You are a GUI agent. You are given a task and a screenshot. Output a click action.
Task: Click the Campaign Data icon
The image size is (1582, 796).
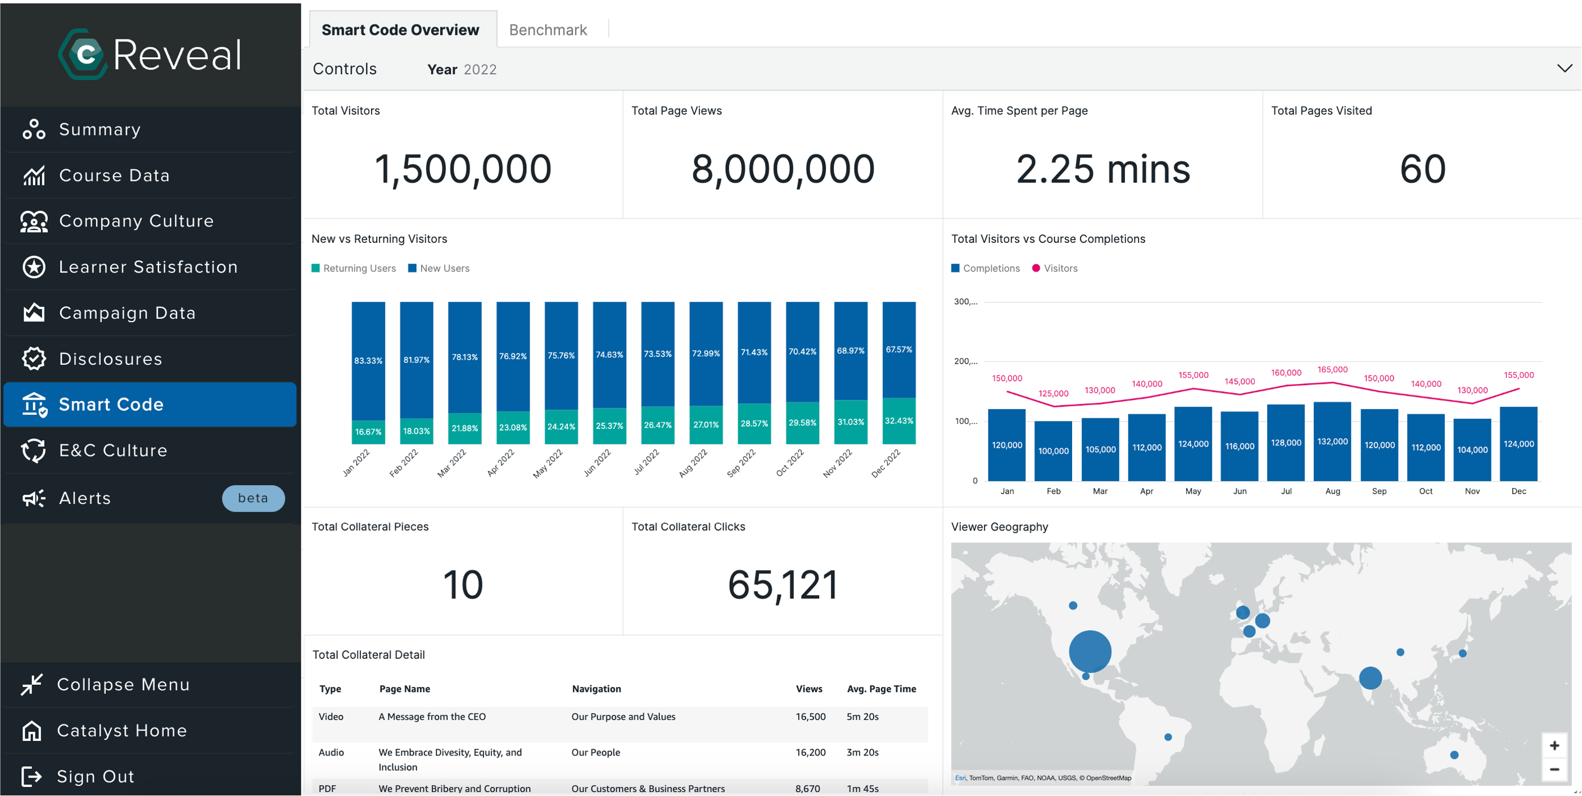tap(34, 313)
